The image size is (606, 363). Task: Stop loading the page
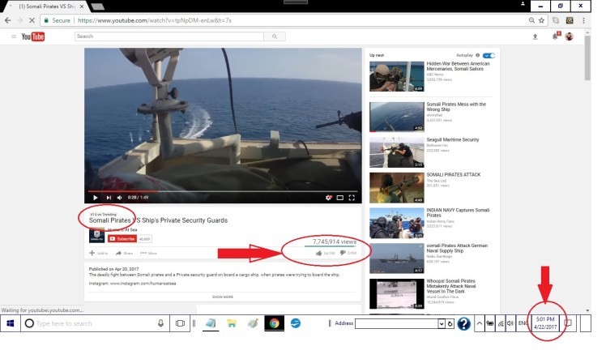32,20
